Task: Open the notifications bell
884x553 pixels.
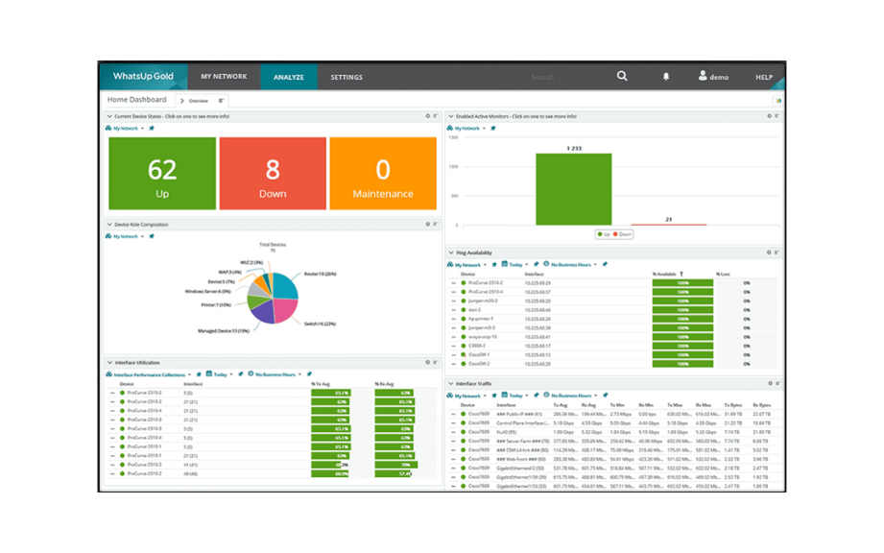Action: [666, 77]
